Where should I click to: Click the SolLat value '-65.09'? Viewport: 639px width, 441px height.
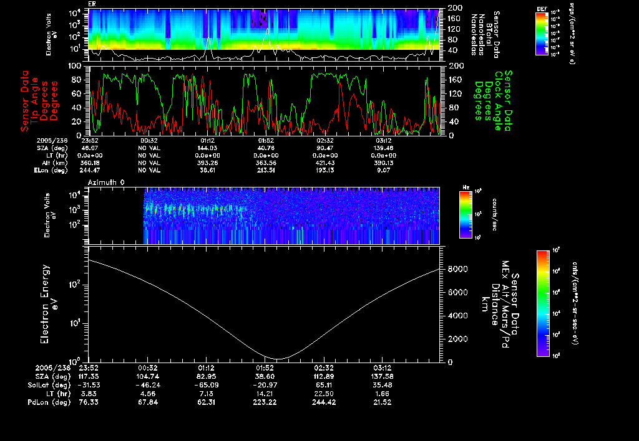pyautogui.click(x=206, y=385)
